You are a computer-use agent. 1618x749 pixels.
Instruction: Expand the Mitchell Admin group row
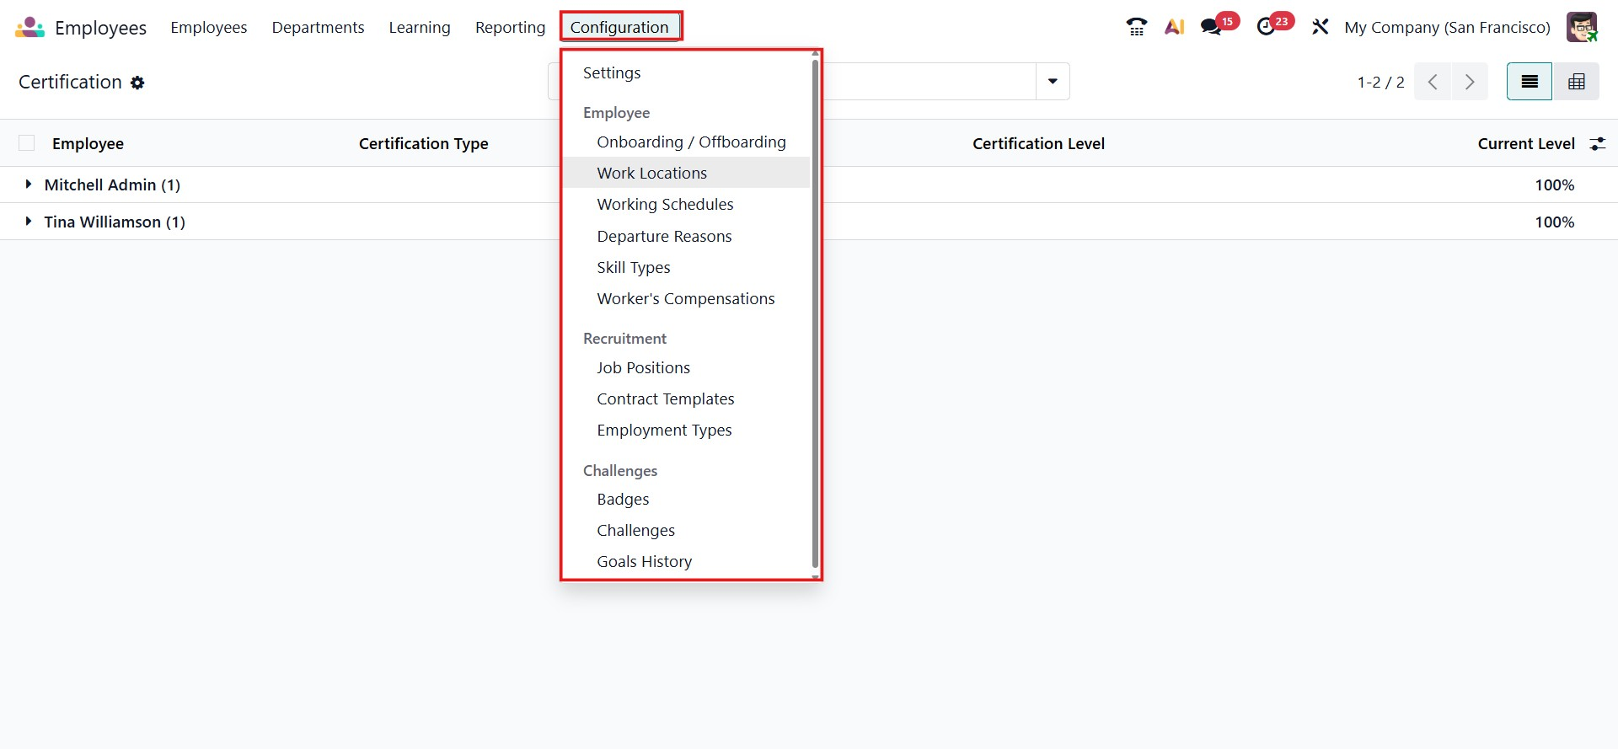[29, 185]
